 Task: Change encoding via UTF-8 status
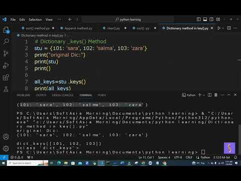[178, 157]
